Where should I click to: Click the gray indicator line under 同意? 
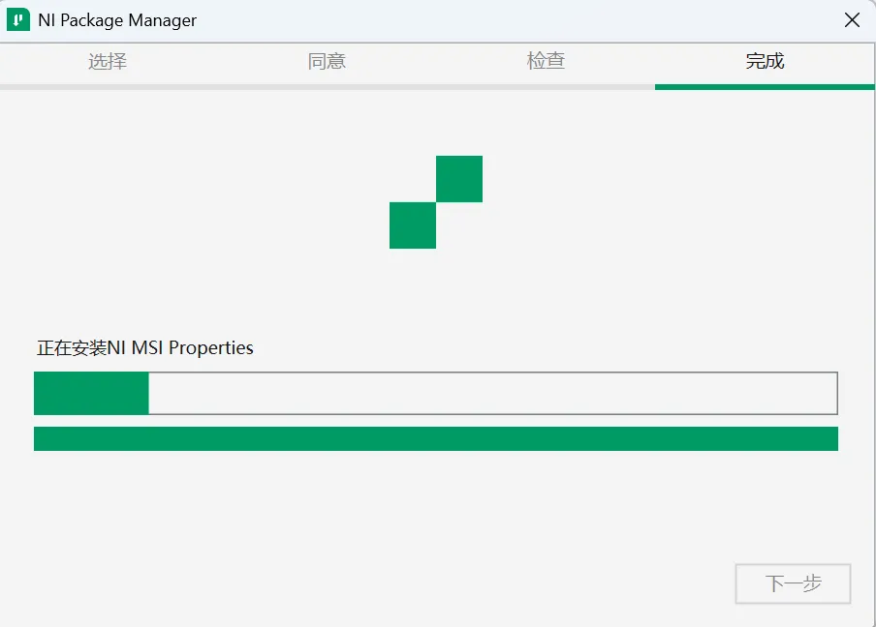[x=328, y=87]
